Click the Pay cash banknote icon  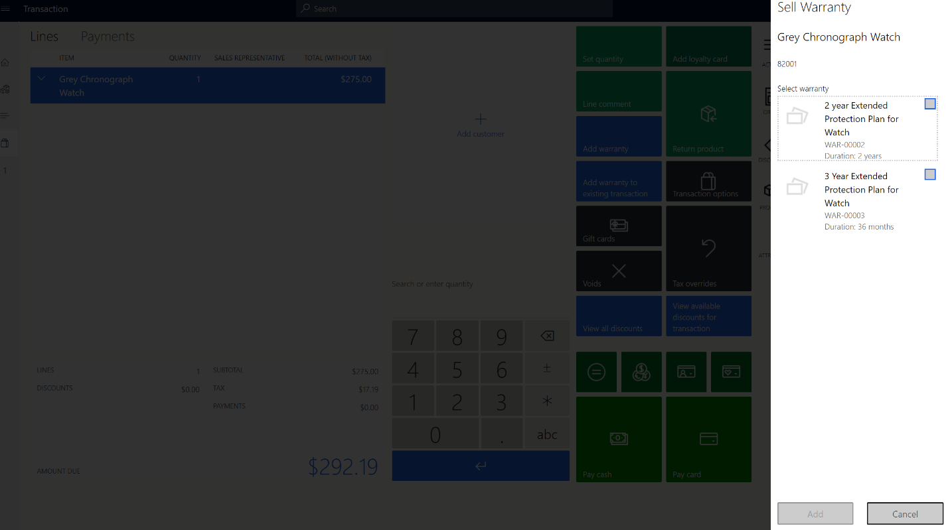pyautogui.click(x=619, y=438)
